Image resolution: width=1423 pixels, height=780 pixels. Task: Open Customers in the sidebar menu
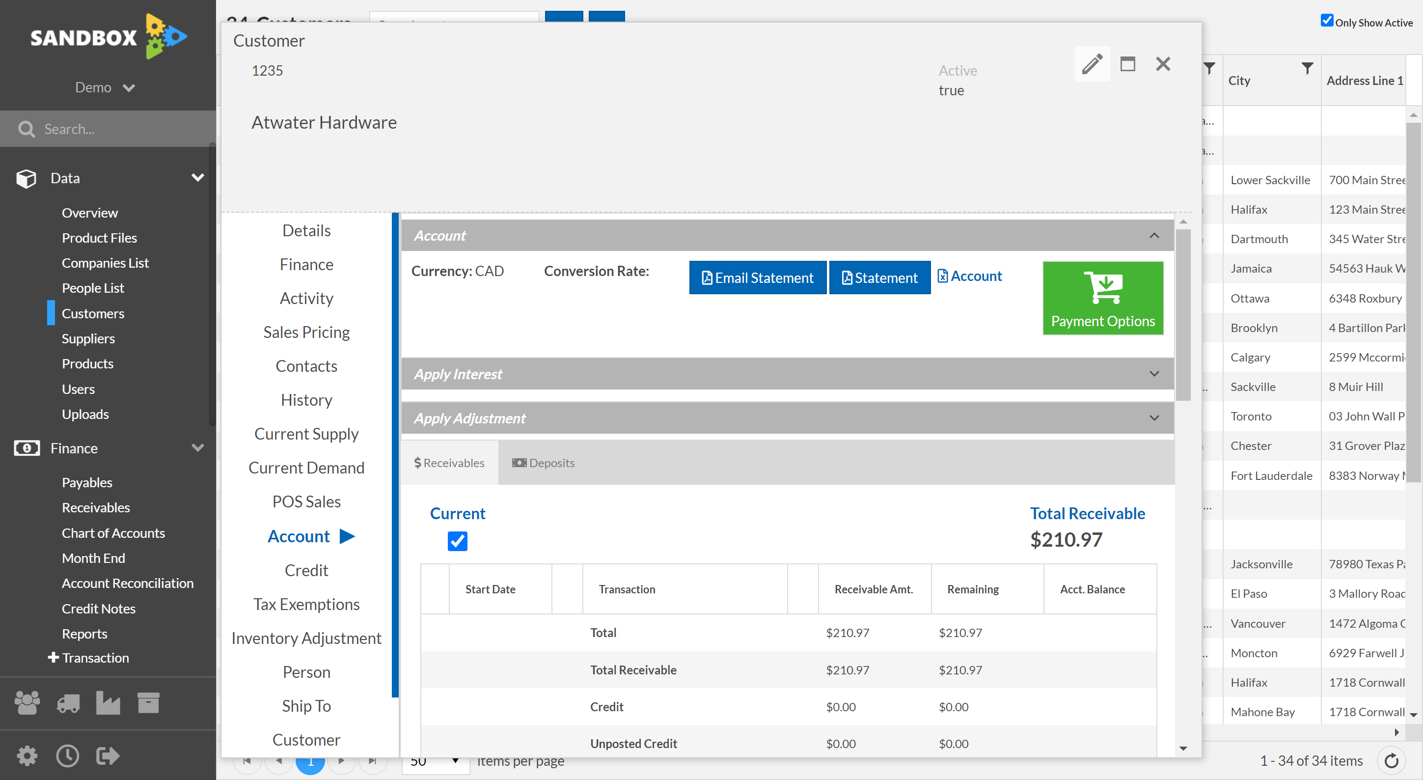[93, 313]
